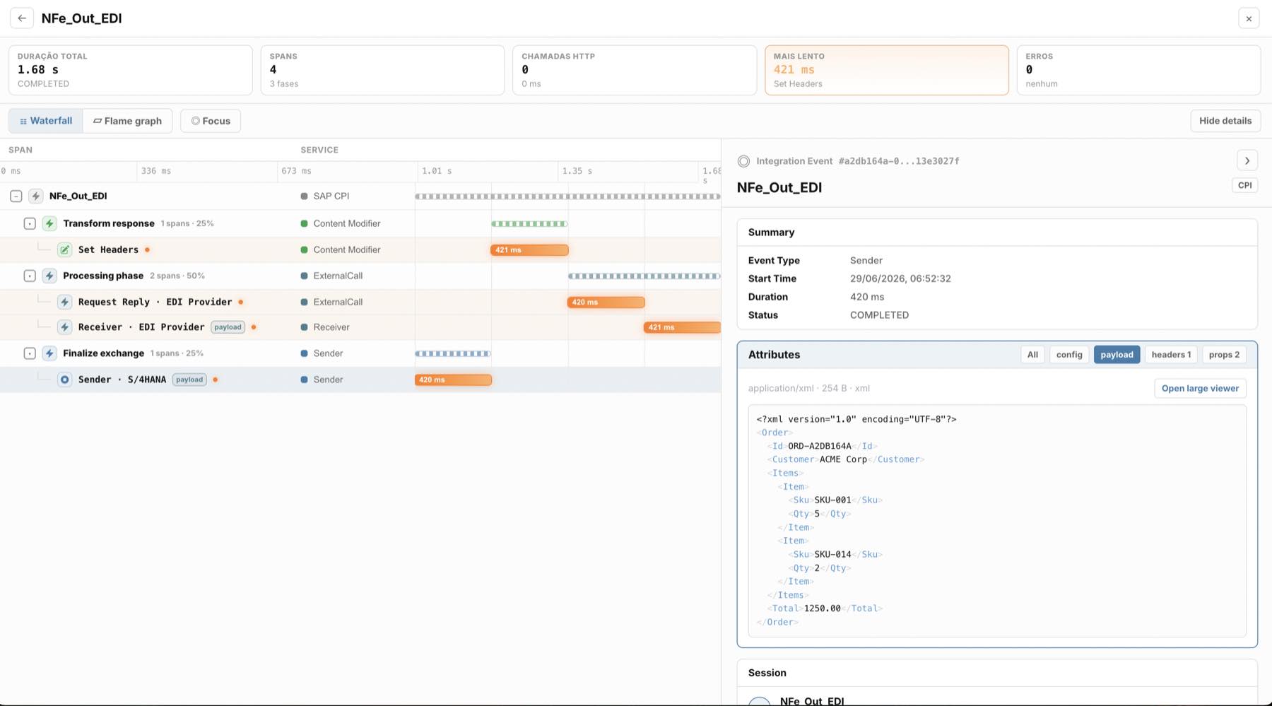Switch to Flame graph view
The width and height of the screenshot is (1272, 706).
point(128,121)
